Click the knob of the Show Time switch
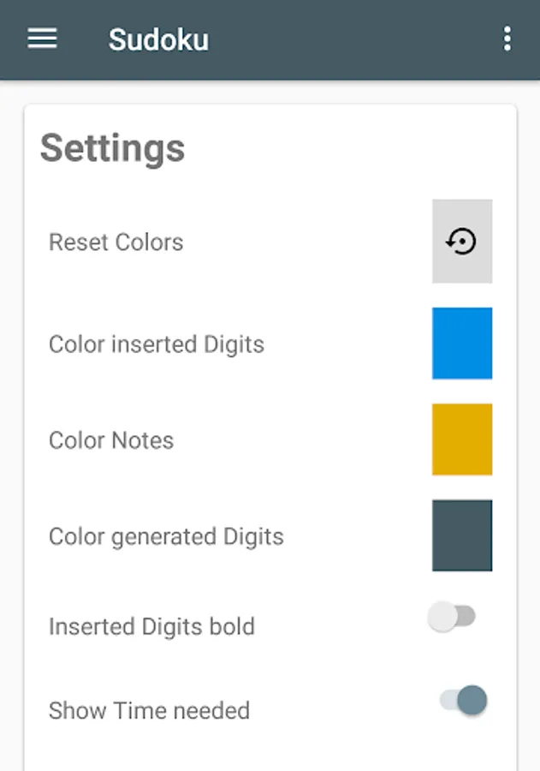 [472, 700]
